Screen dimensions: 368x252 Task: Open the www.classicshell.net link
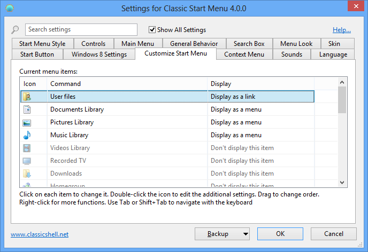tap(40, 234)
